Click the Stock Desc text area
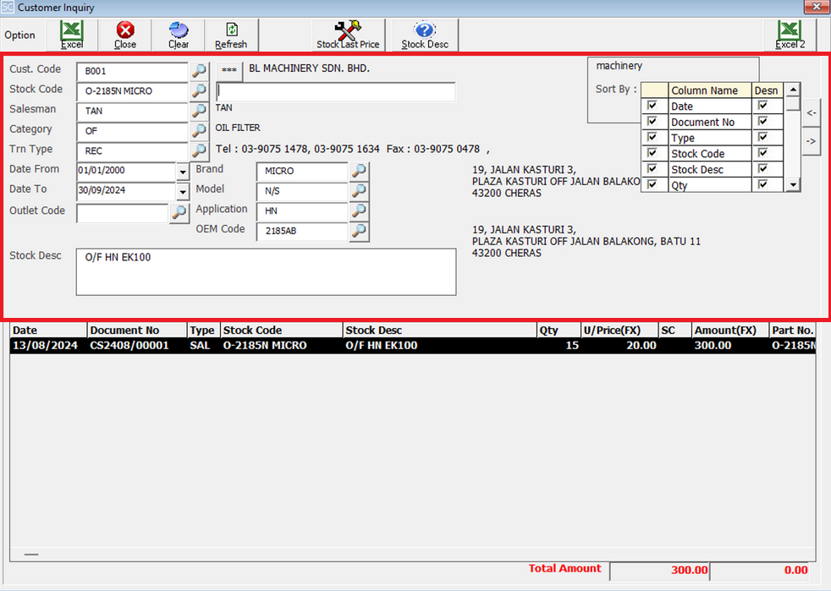Image resolution: width=831 pixels, height=591 pixels. (x=266, y=271)
